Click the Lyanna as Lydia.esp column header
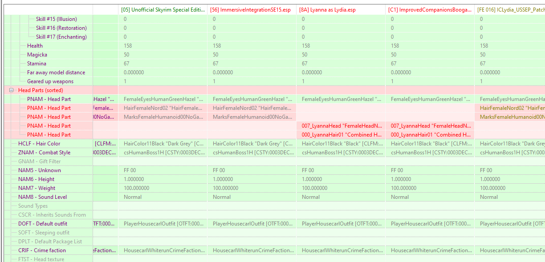The image size is (545, 262). [x=341, y=10]
